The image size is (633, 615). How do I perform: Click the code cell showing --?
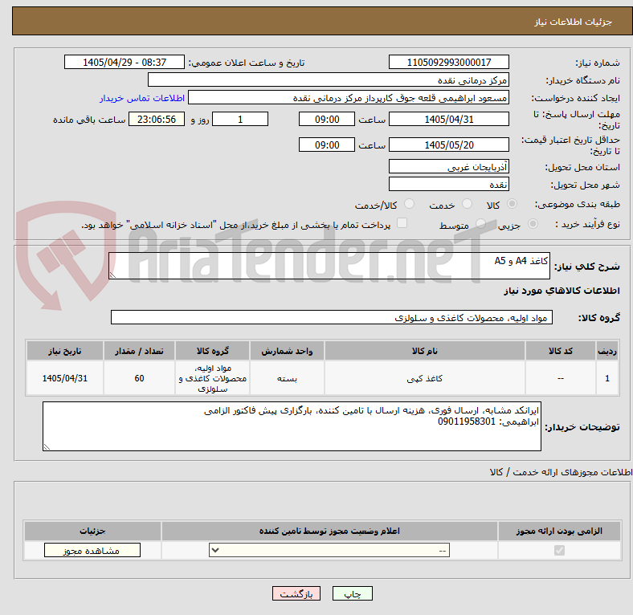point(561,378)
